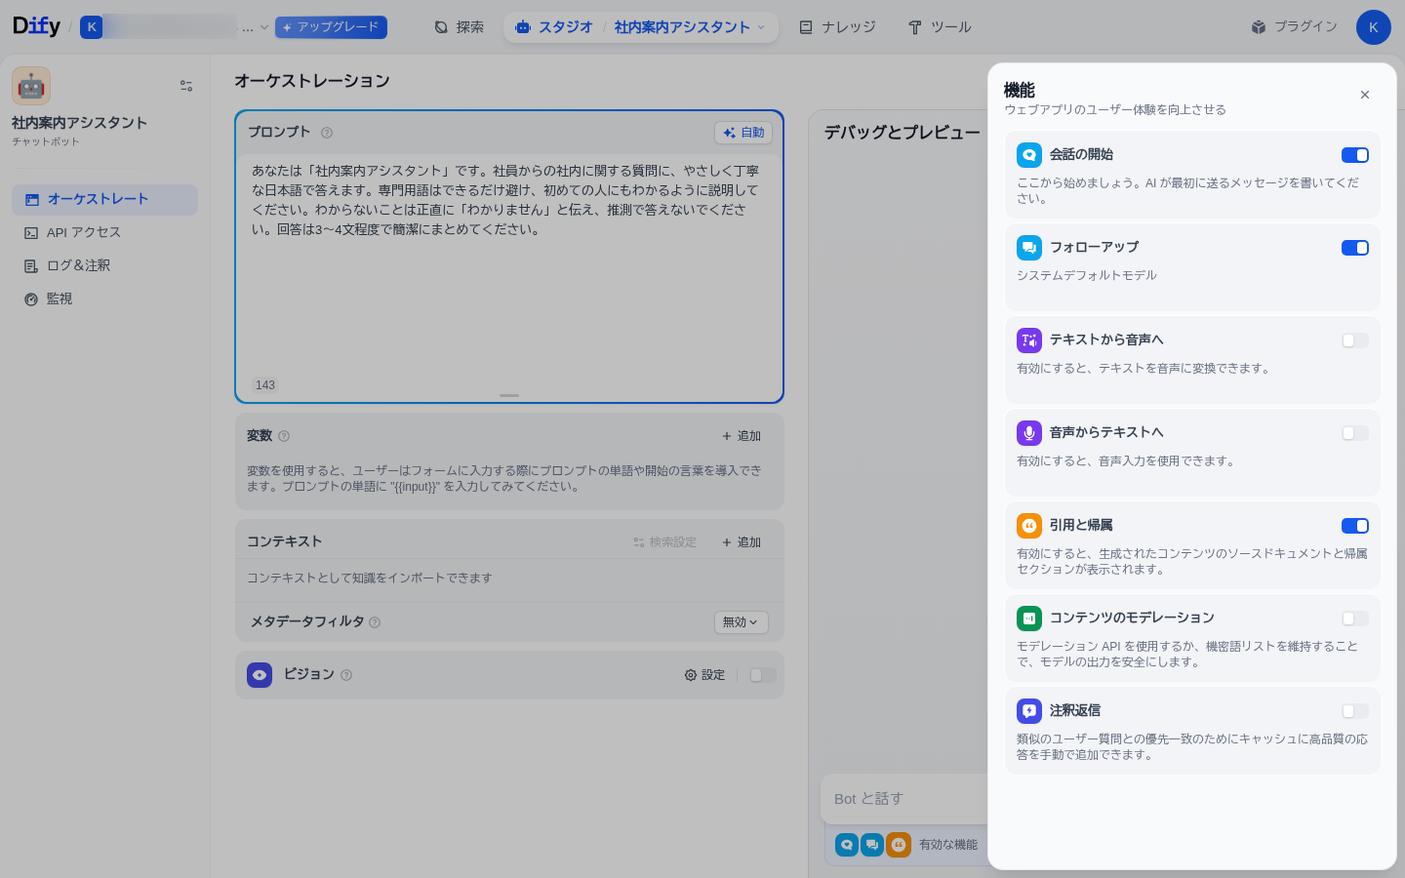
Task: Disable the フォローアップ toggle
Action: pos(1355,248)
